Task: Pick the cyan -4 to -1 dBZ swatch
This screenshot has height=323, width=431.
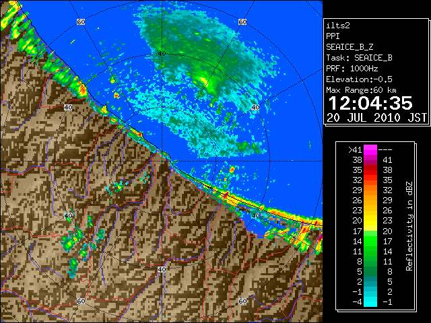Action: [x=370, y=301]
